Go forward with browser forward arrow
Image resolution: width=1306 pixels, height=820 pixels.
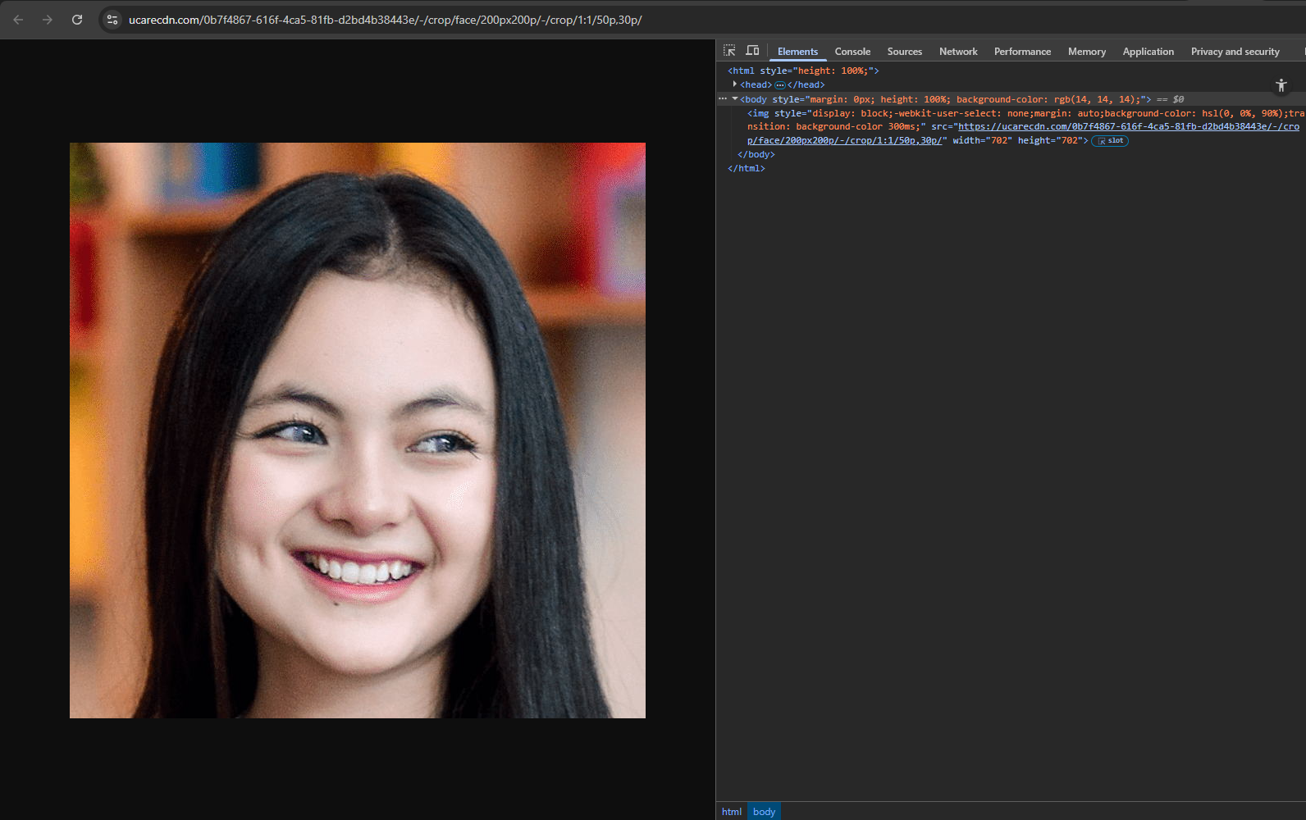48,20
